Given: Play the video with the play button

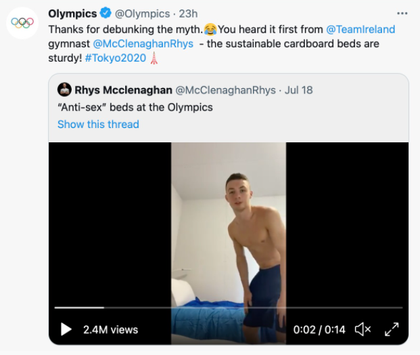Looking at the screenshot, I should [66, 330].
